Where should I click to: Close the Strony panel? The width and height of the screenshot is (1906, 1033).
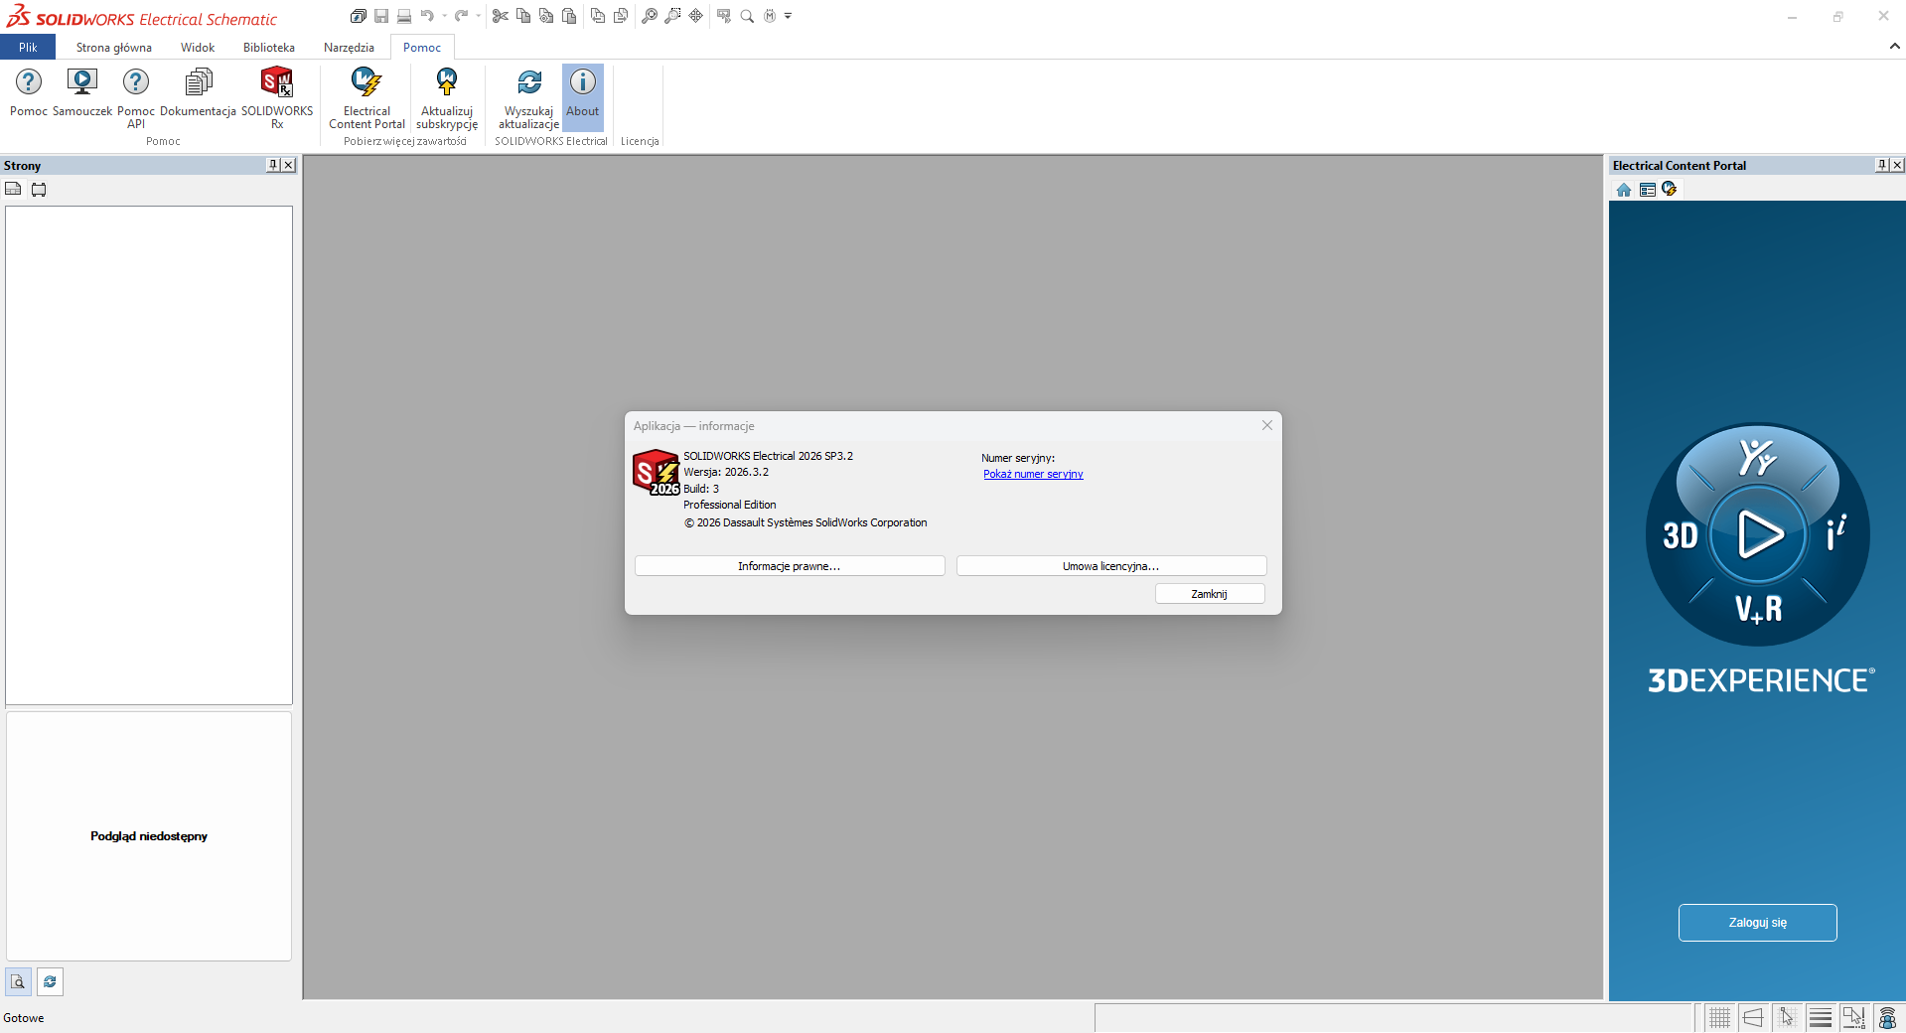point(289,165)
